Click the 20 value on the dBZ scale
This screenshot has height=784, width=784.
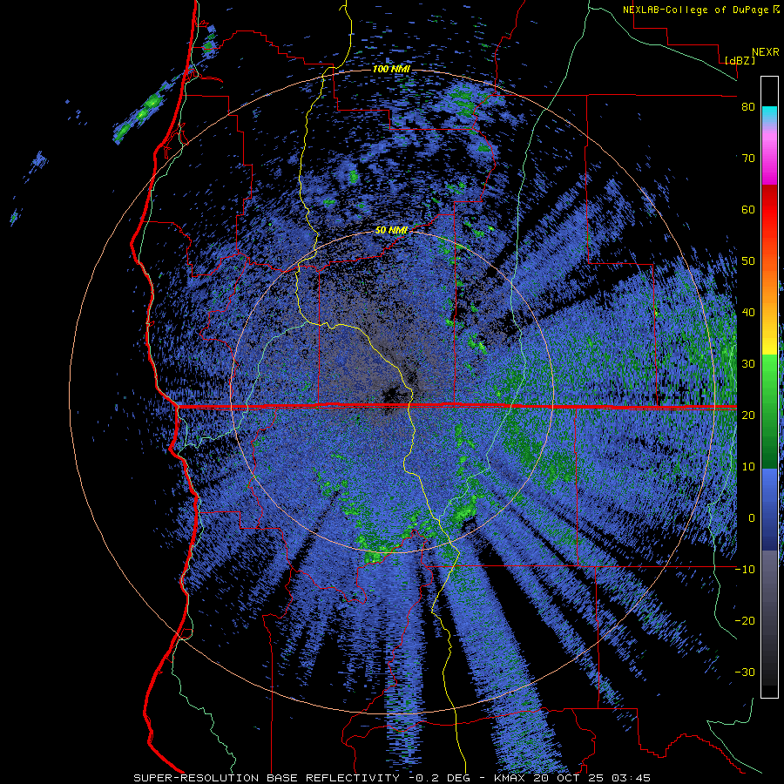(748, 416)
